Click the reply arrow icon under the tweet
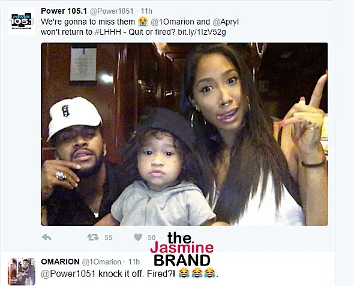Image resolution: width=354 pixels, height=286 pixels. (x=47, y=237)
